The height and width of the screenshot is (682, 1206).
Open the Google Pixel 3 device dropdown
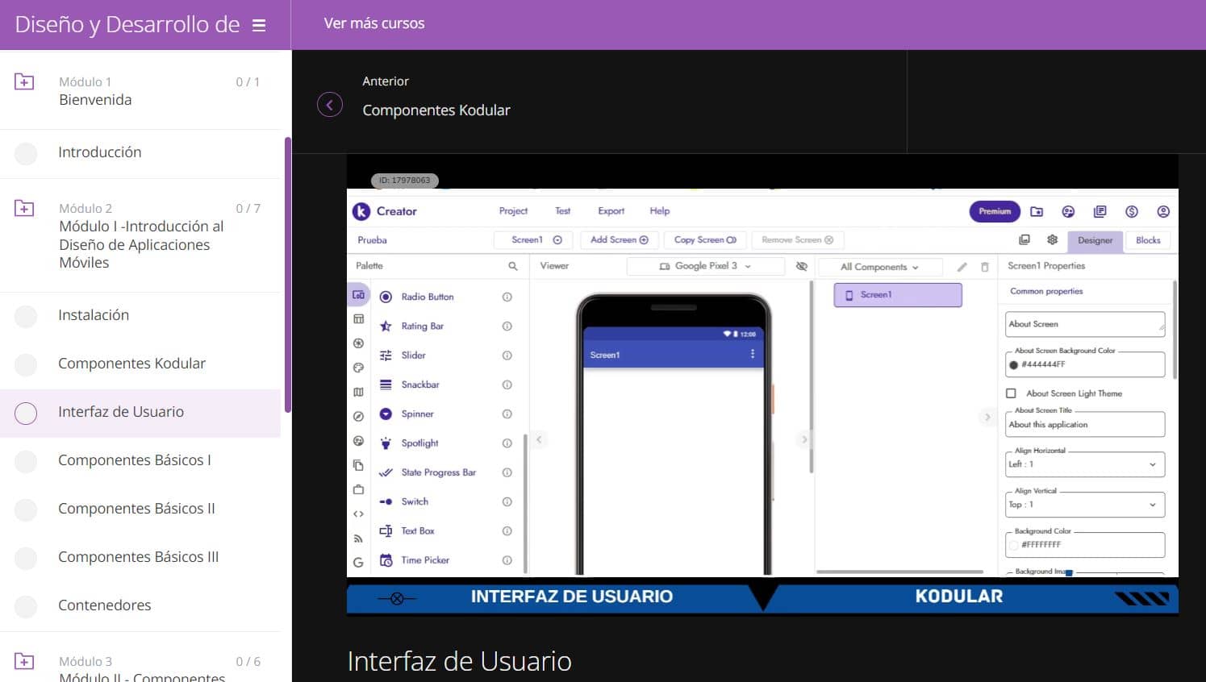click(705, 266)
